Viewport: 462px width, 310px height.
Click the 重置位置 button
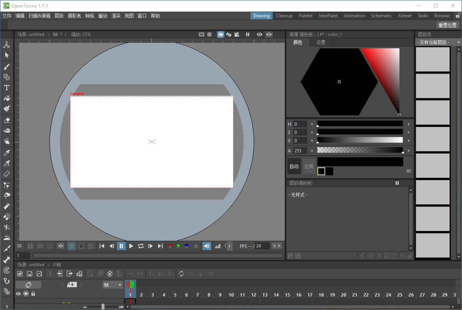447,25
